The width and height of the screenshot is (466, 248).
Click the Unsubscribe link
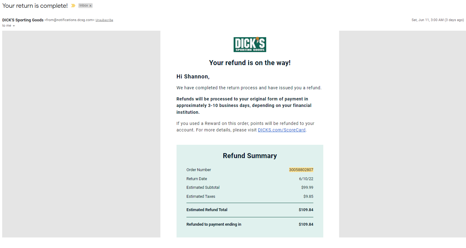[104, 20]
